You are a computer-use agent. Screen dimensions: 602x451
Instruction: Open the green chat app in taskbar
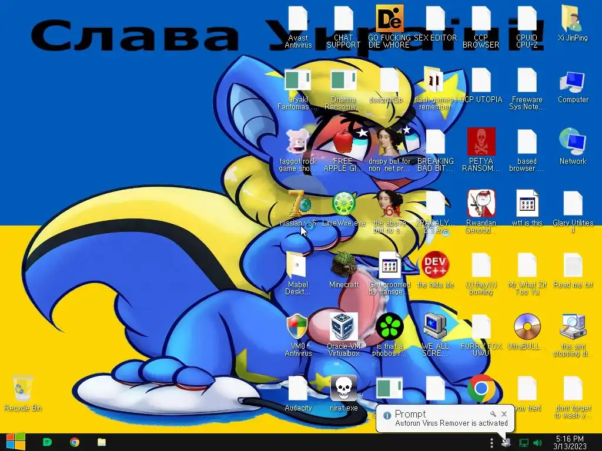tap(47, 442)
